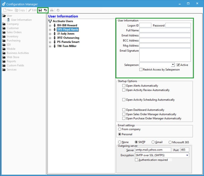
Task: Open the Business Activities category
Action: click(x=18, y=53)
